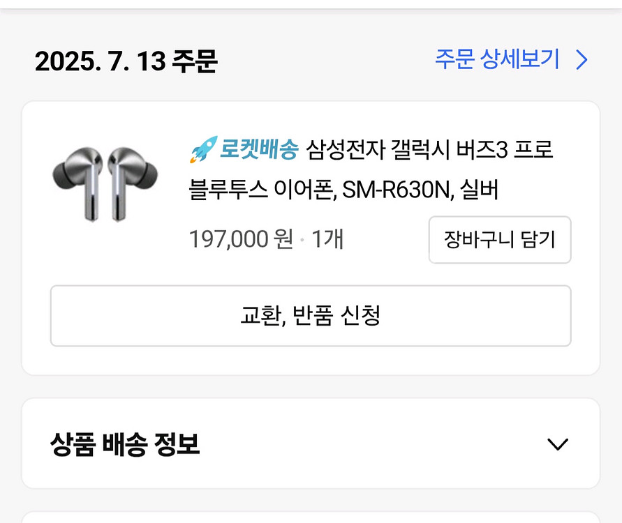The image size is (622, 523).
Task: Expand the 상품 배송 정보 section heading
Action: click(x=126, y=444)
